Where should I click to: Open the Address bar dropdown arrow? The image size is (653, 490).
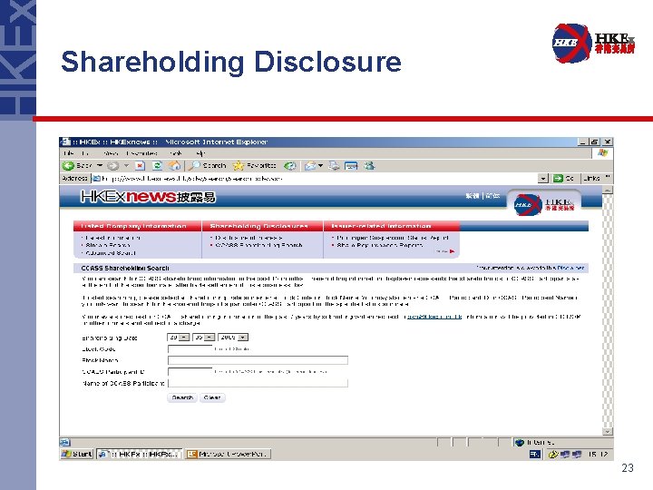542,179
